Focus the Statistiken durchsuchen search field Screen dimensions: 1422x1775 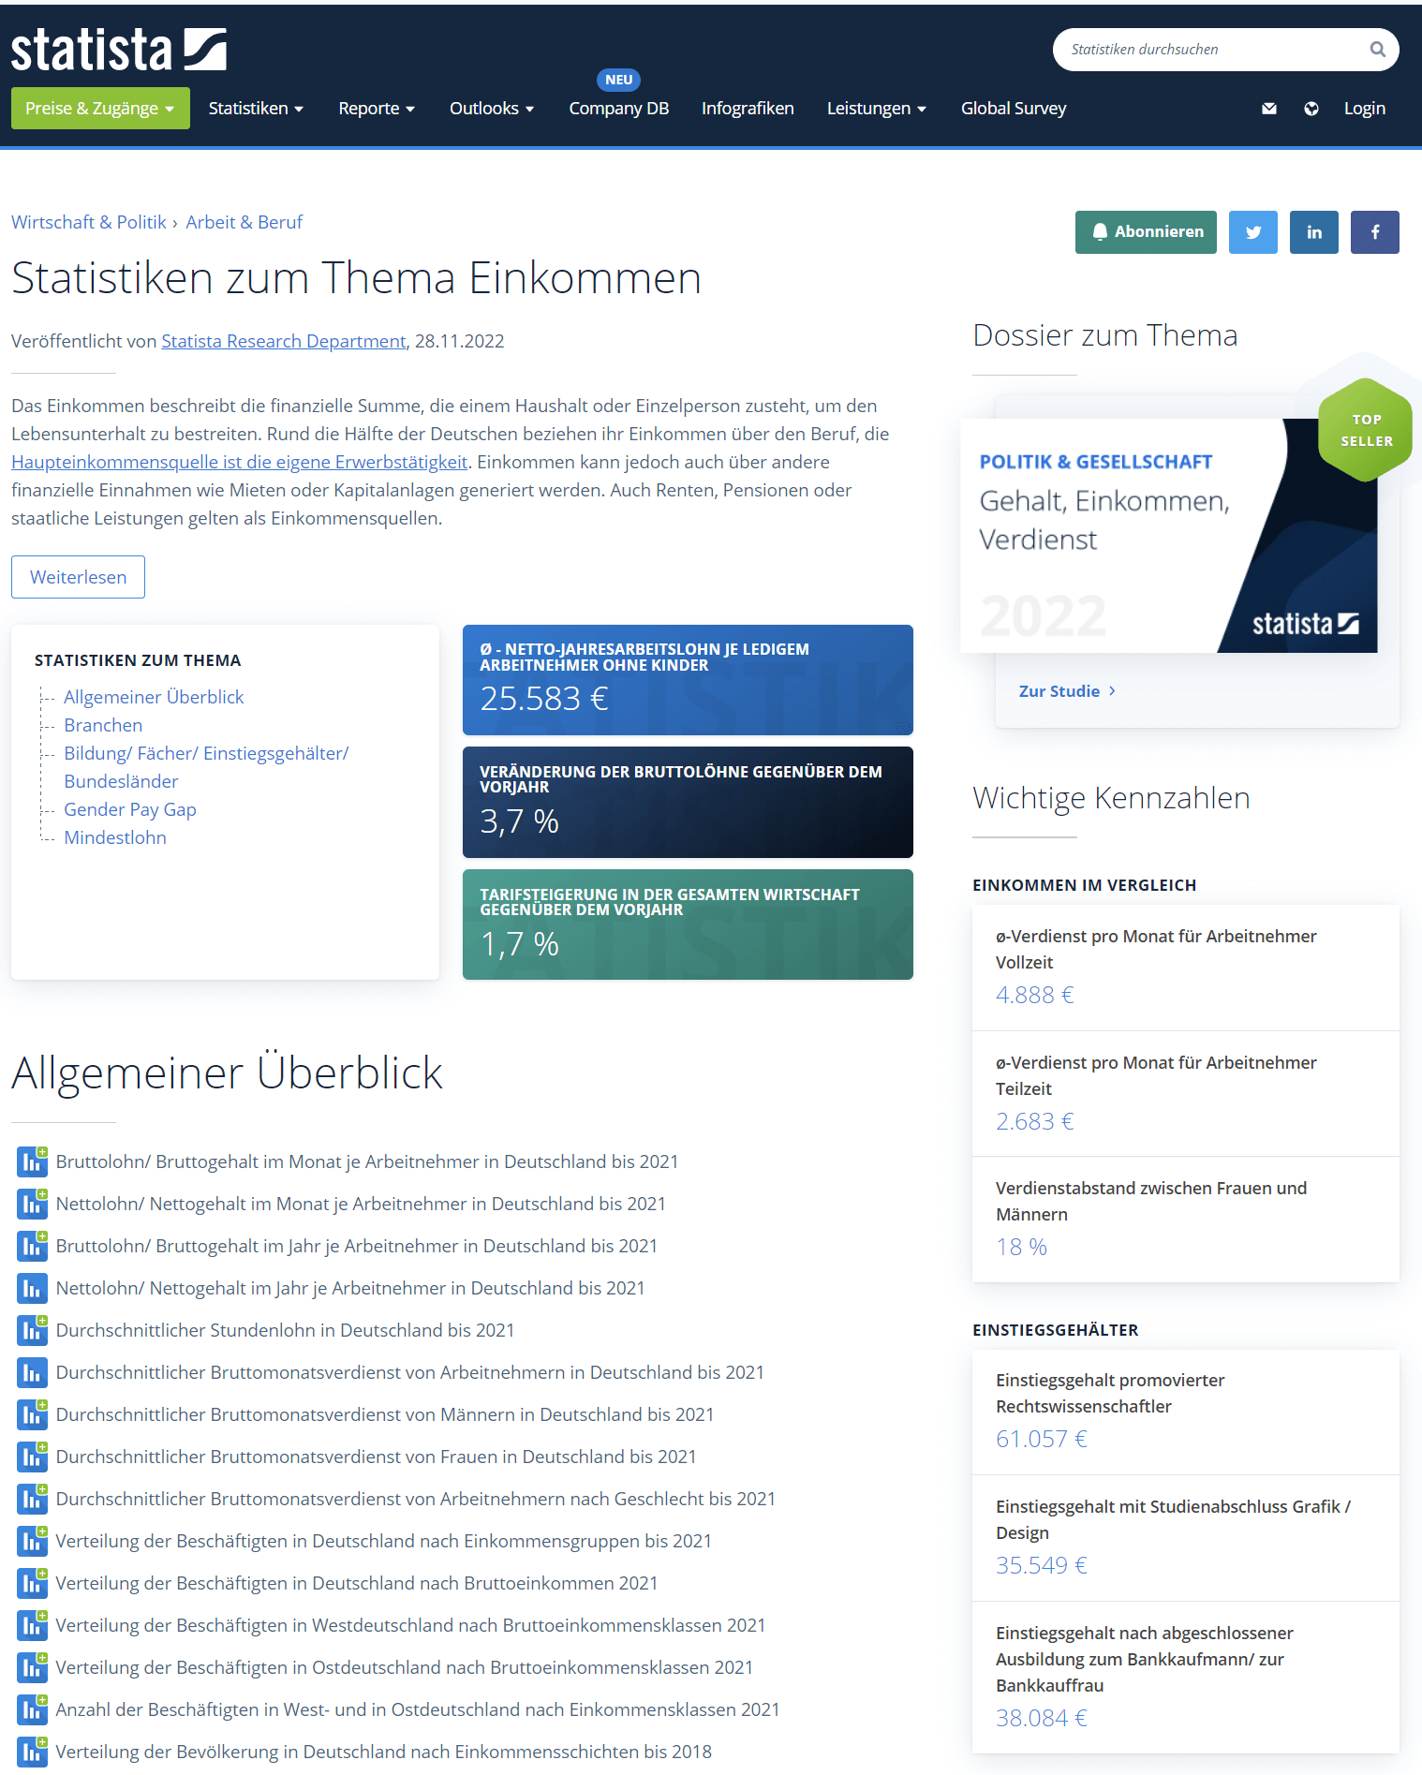click(x=1213, y=50)
